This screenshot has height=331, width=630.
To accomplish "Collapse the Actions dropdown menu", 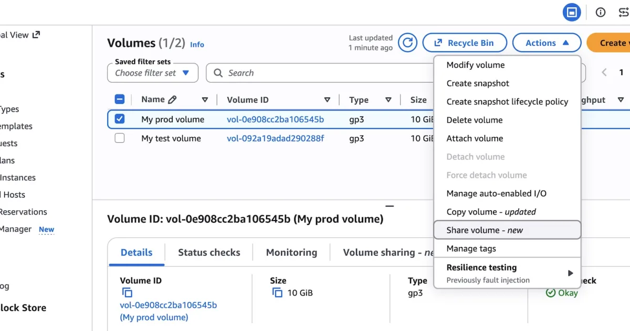I will (x=547, y=43).
